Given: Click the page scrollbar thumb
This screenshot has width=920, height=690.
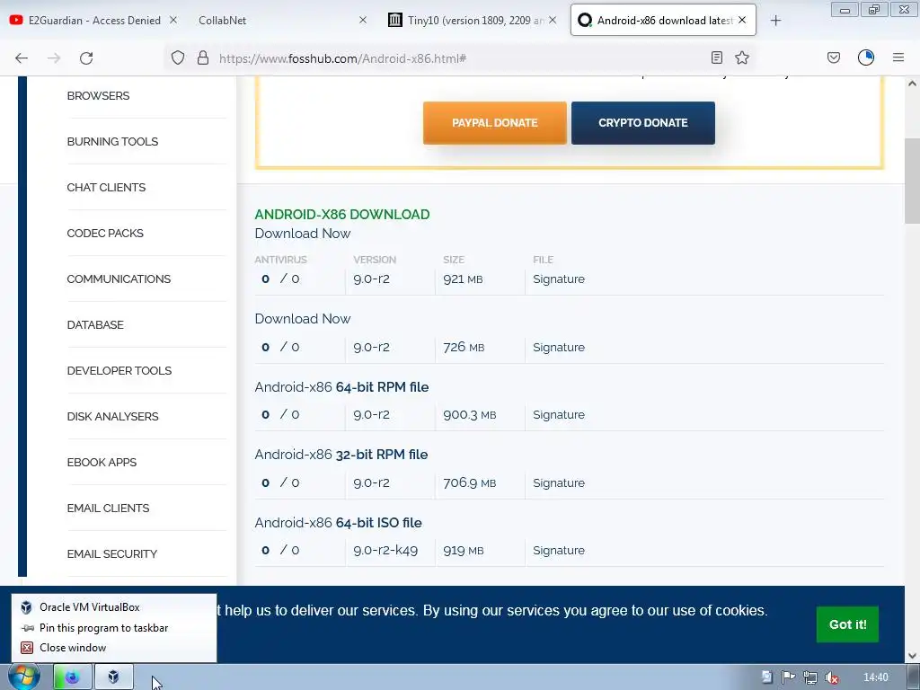Looking at the screenshot, I should click(x=912, y=181).
